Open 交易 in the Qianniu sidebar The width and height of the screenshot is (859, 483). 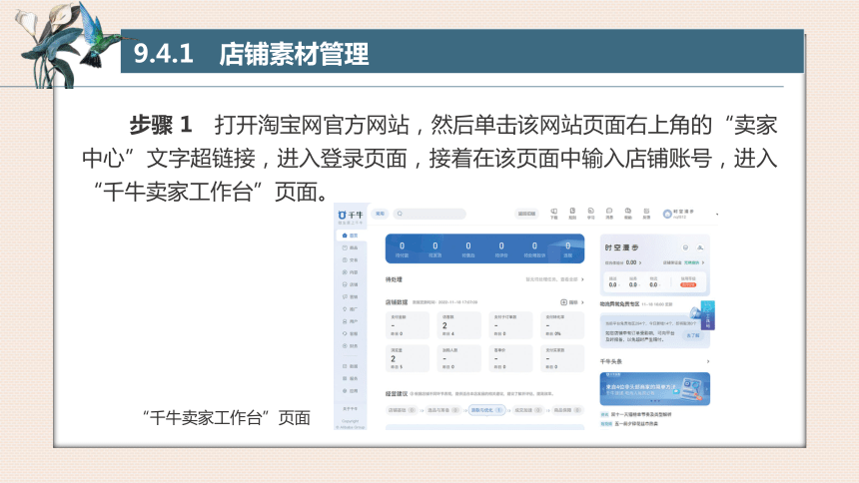350,260
